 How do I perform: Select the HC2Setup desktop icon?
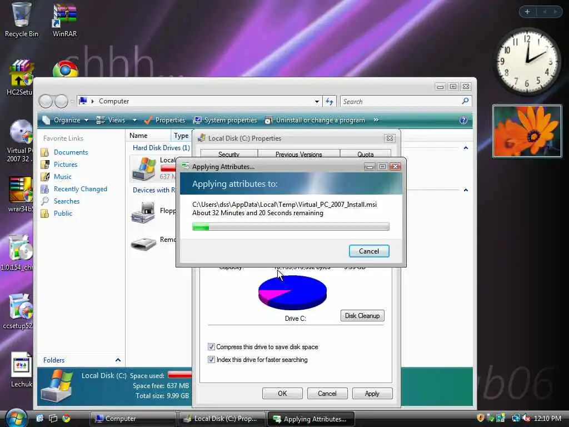(20, 77)
